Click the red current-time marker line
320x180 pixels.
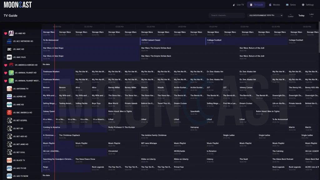55,94
